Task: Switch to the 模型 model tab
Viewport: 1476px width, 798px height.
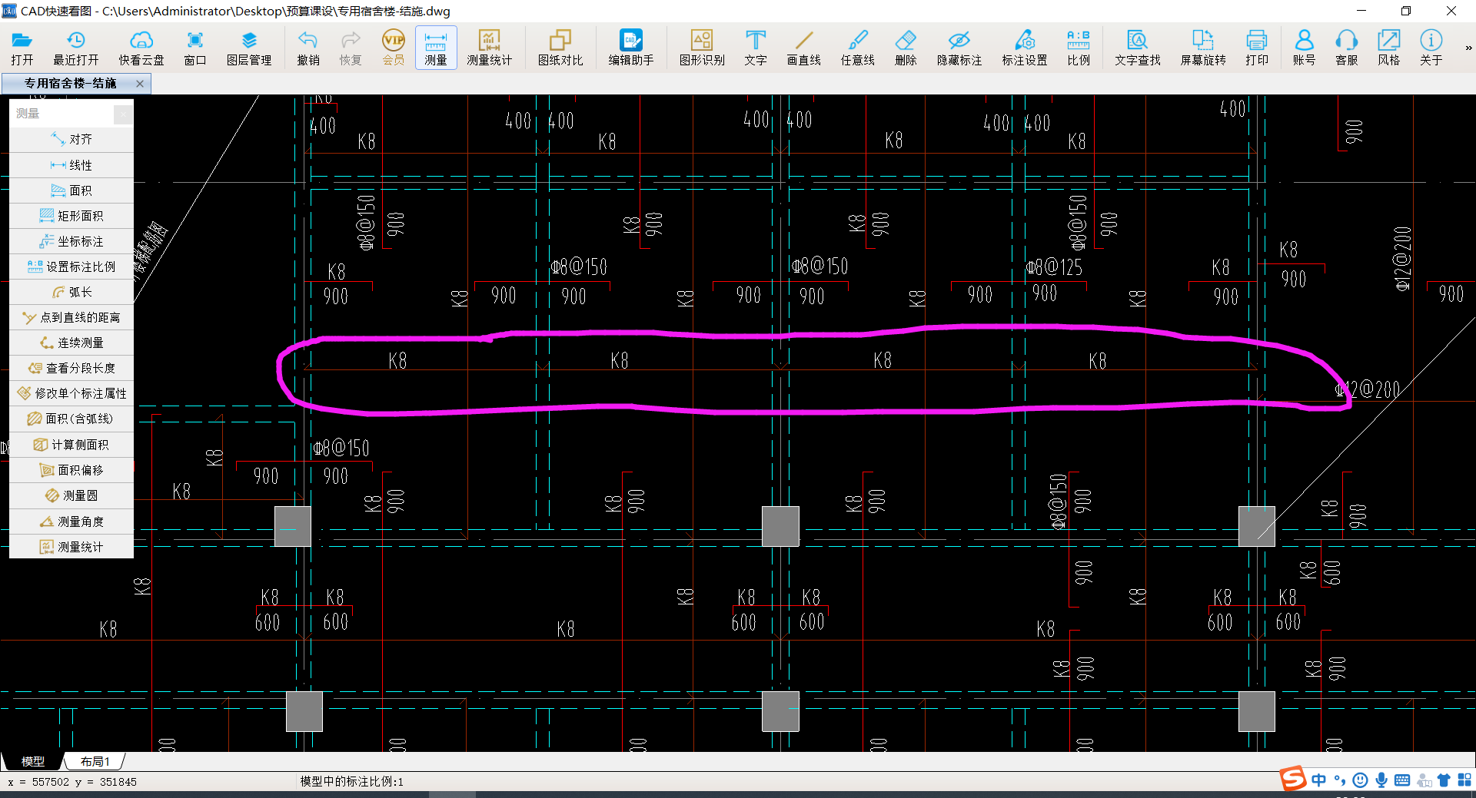Action: [32, 761]
